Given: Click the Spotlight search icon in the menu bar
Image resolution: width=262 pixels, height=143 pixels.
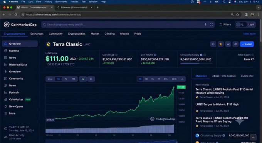Looking at the screenshot, I should click(224, 2).
